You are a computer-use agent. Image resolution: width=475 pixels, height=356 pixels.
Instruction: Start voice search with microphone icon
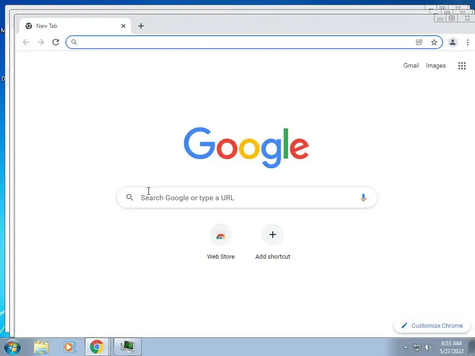click(363, 197)
